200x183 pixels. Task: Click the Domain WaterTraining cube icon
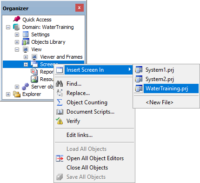click(16, 27)
